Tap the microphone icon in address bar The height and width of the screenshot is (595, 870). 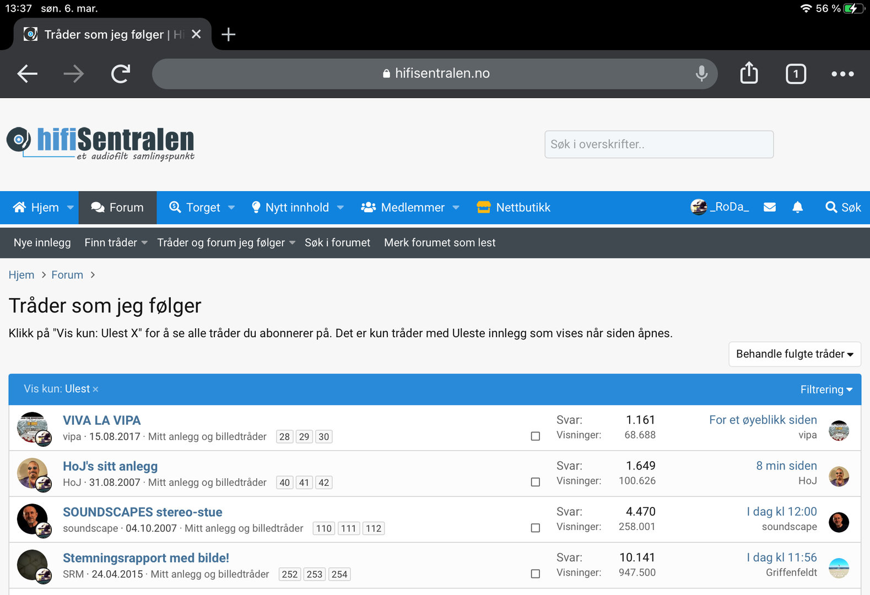[701, 73]
